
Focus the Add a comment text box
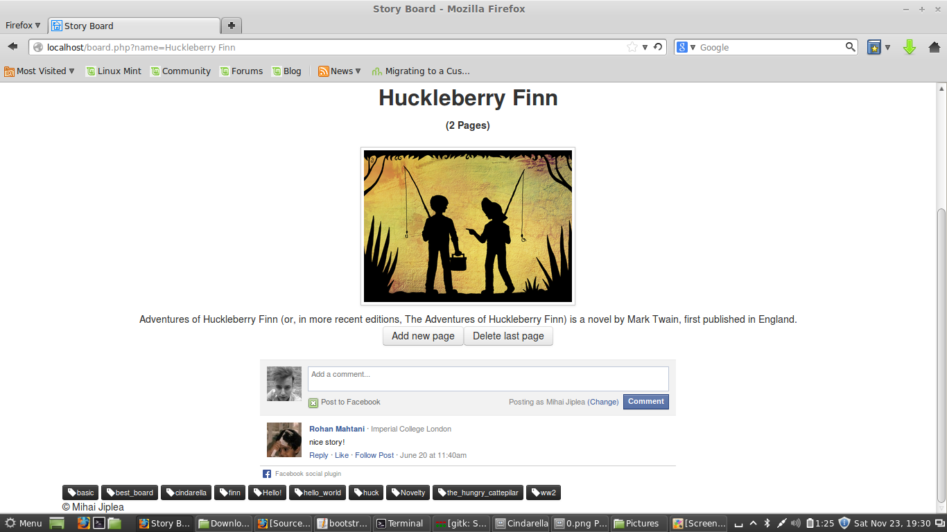[x=488, y=379]
